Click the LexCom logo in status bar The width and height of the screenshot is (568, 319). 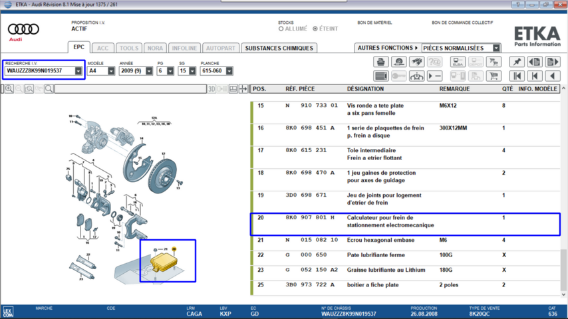click(8, 312)
